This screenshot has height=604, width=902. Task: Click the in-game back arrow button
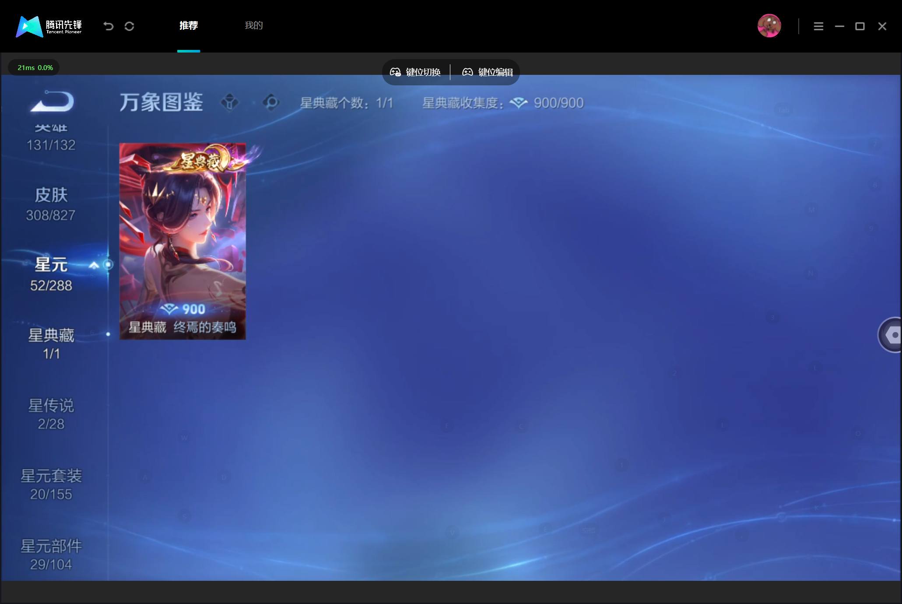53,101
